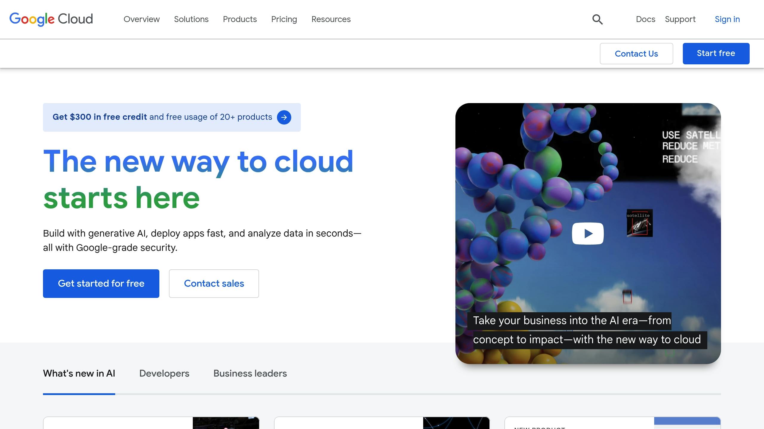764x429 pixels.
Task: Click the 'The new way to cloud' headline
Action: 198,179
